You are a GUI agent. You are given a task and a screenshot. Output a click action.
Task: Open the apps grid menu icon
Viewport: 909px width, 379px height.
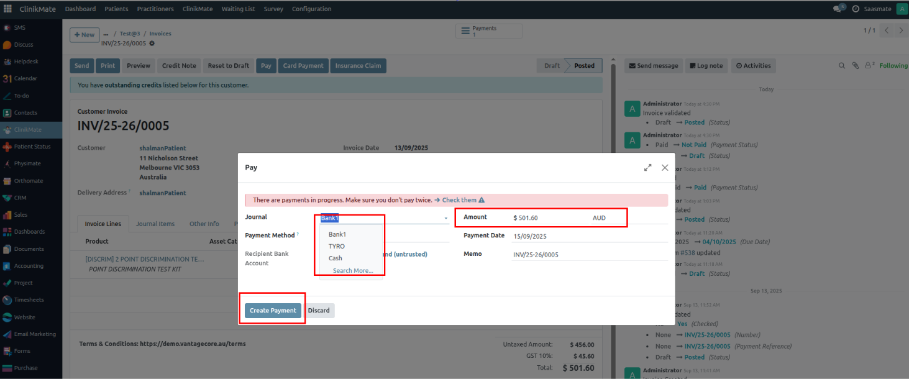click(x=7, y=9)
